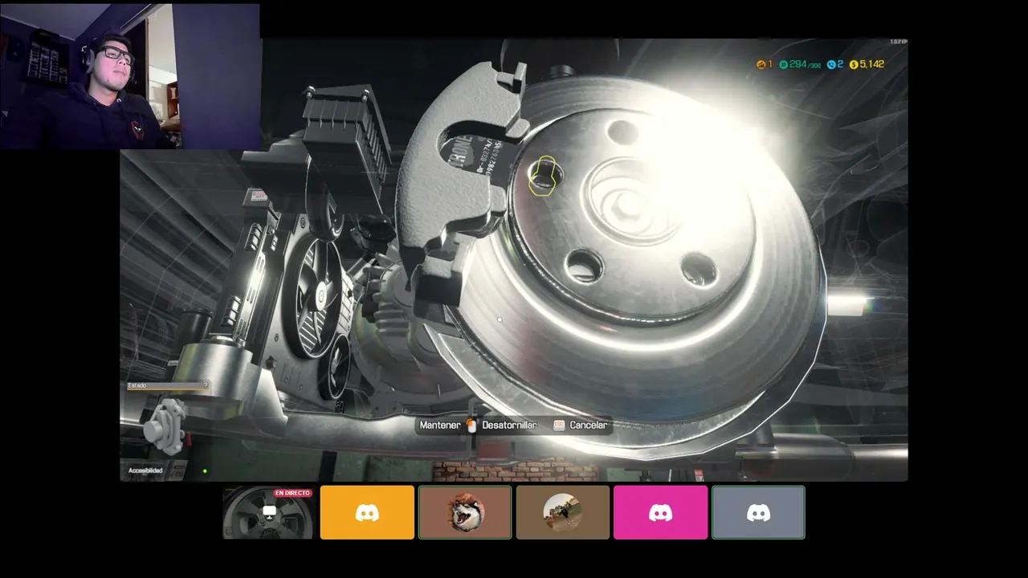The width and height of the screenshot is (1028, 578).
Task: Click the ESC key icon
Action: point(559,425)
